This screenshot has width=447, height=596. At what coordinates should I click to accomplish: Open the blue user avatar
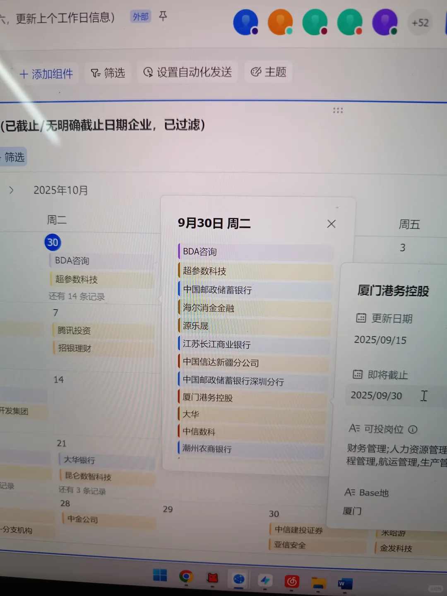pos(246,22)
